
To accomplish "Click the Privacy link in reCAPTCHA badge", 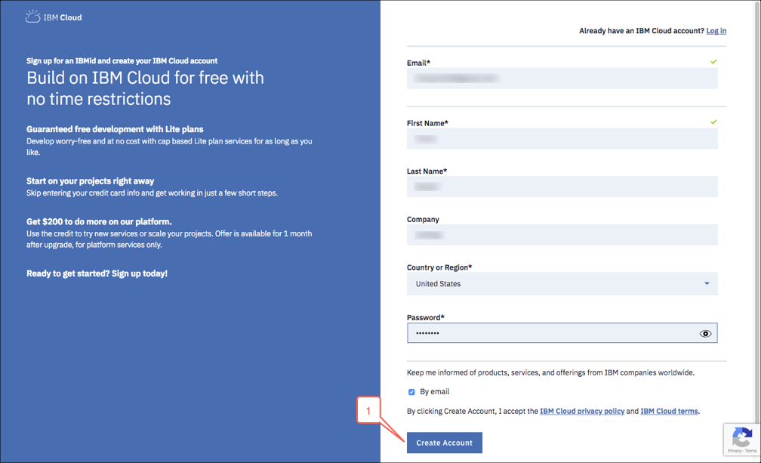I will [734, 451].
